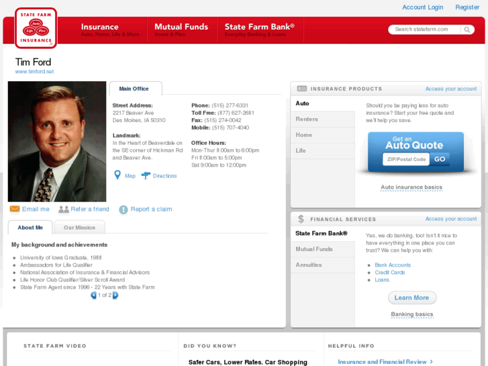Image resolution: width=488 pixels, height=366 pixels.
Task: Click the "University of Iowa Graduate, 1988" item
Action: 61,258
